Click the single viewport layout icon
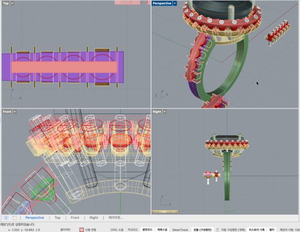The height and width of the screenshot is (232, 300). 15,217
